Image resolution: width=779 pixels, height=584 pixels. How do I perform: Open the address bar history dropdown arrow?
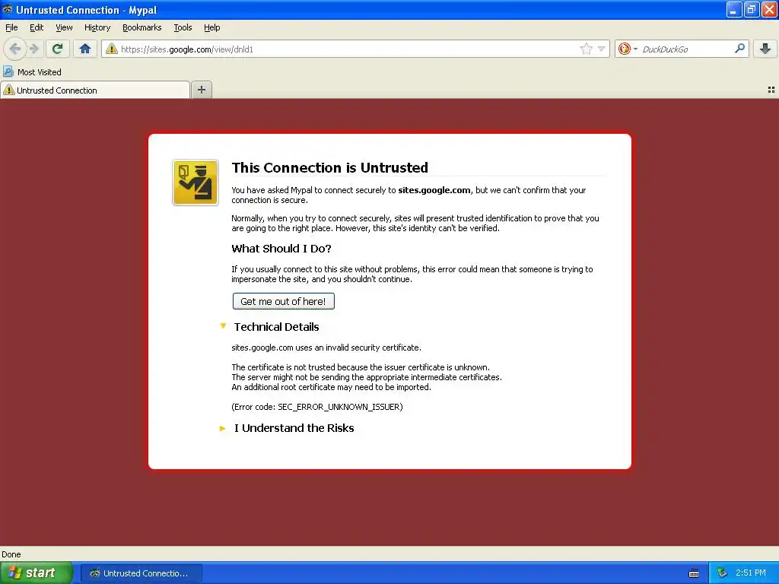pyautogui.click(x=601, y=49)
